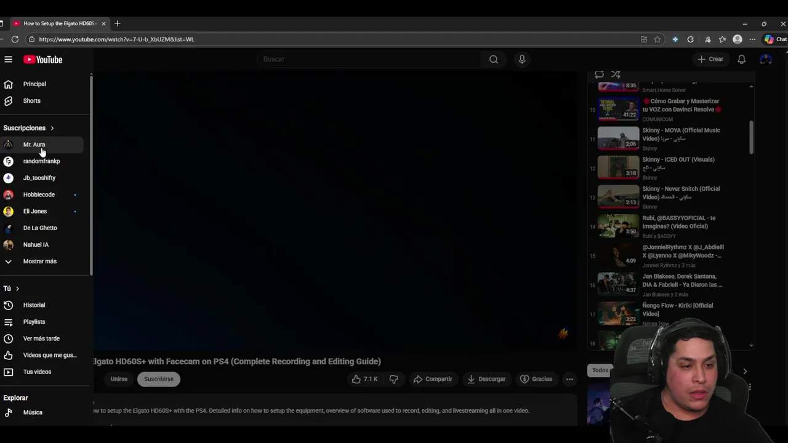Open randomfrankp subscription channel
Image resolution: width=788 pixels, height=443 pixels.
42,161
